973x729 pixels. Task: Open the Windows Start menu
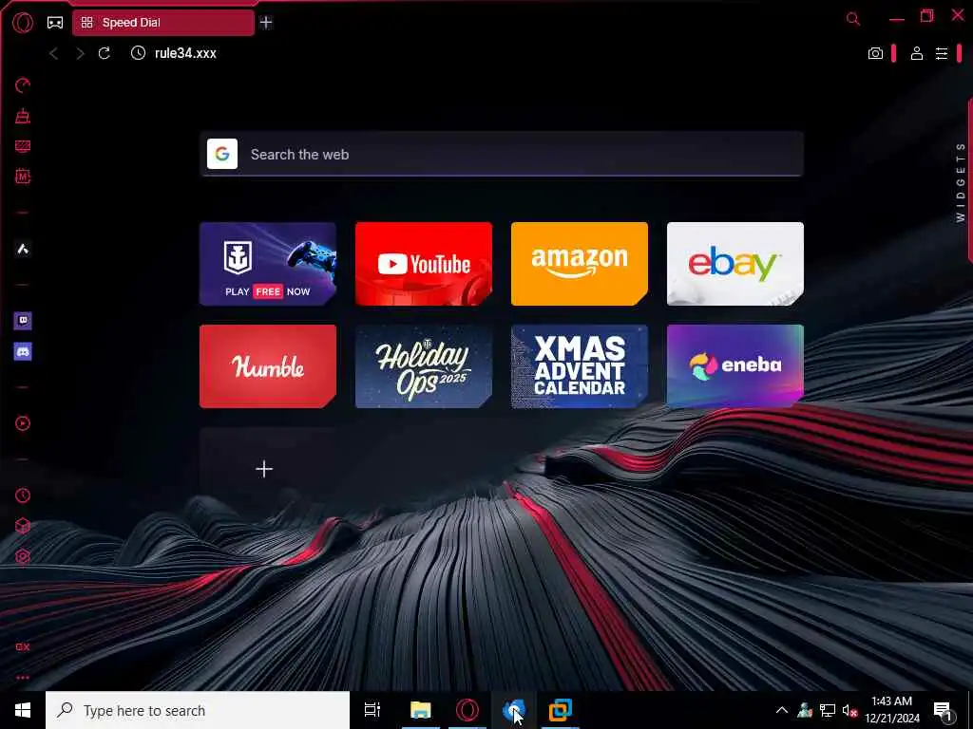23,710
